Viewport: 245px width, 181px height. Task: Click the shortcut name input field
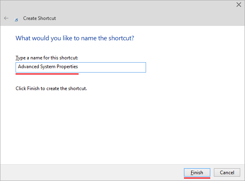point(81,67)
